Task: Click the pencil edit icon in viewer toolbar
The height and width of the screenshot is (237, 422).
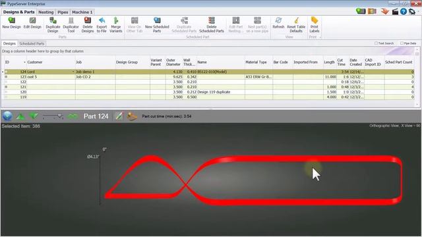Action: pyautogui.click(x=119, y=116)
